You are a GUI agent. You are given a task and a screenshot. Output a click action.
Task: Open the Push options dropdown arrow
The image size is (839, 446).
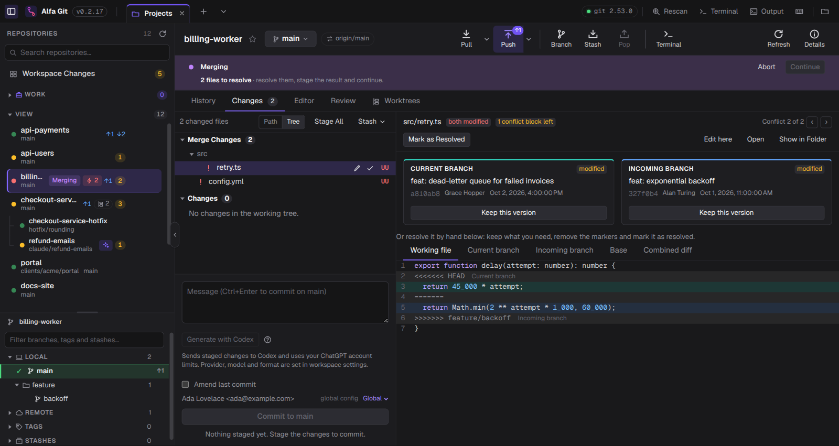[529, 39]
